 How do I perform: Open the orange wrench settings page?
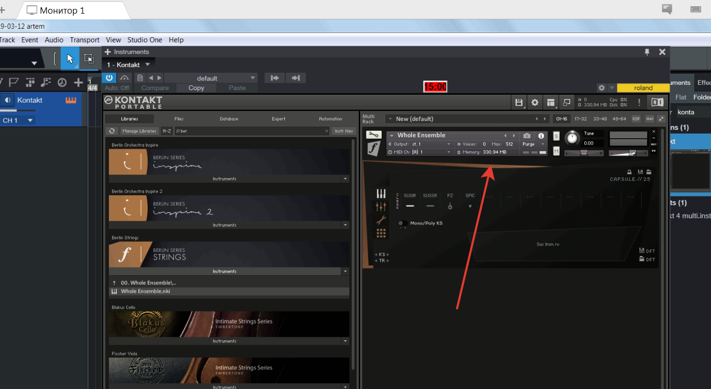pos(381,220)
